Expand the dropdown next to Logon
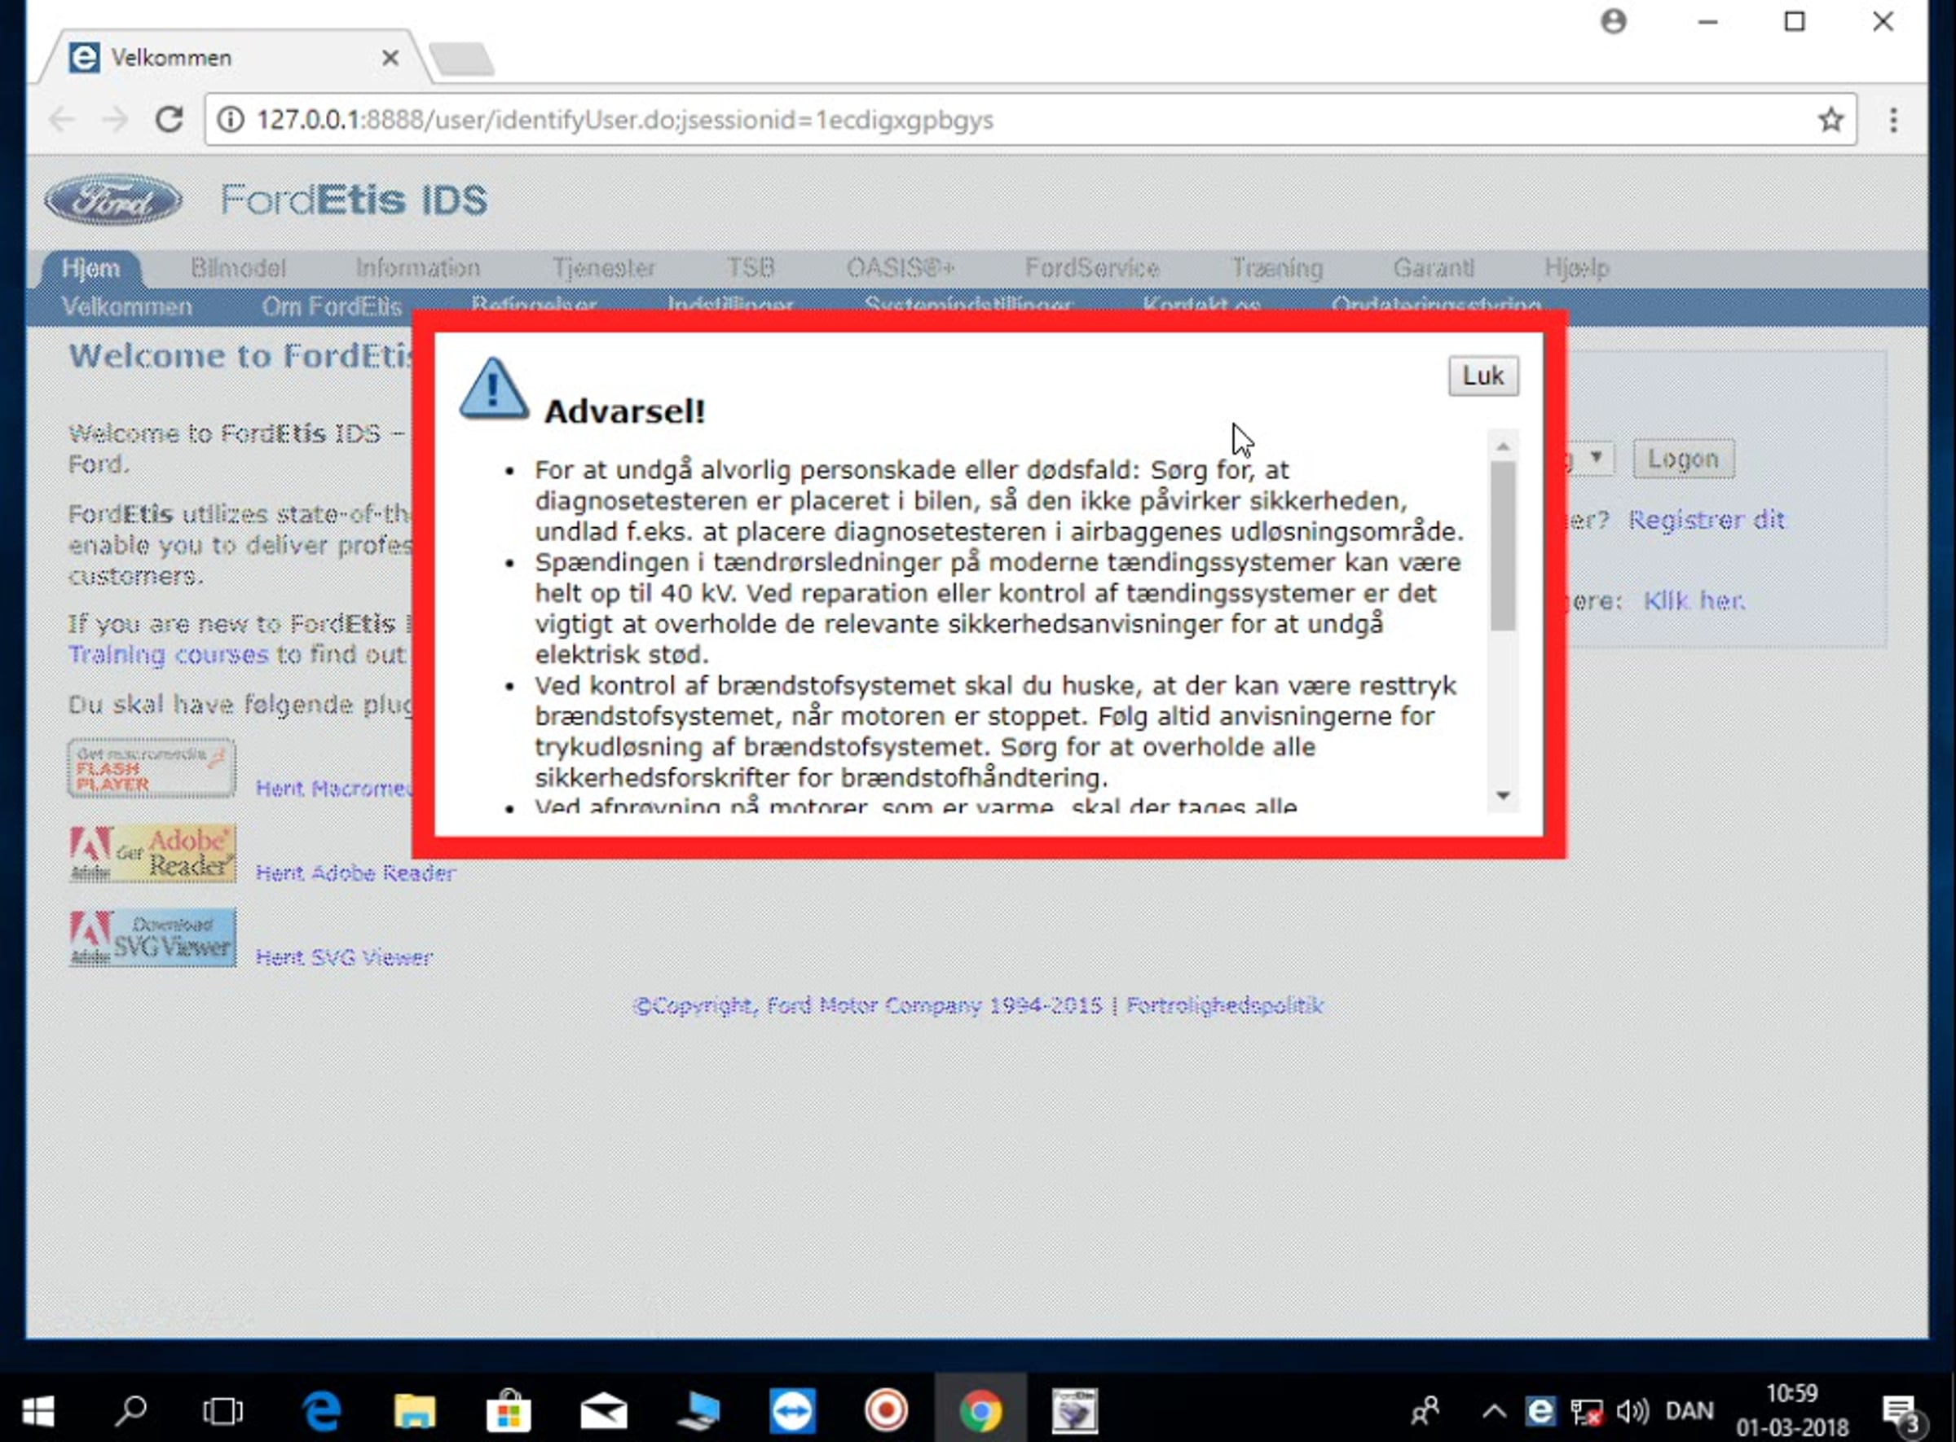 (1596, 457)
